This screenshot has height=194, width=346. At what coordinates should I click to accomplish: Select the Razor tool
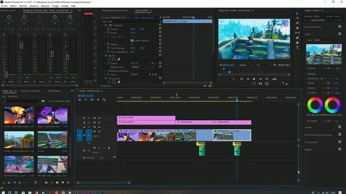pos(297,28)
